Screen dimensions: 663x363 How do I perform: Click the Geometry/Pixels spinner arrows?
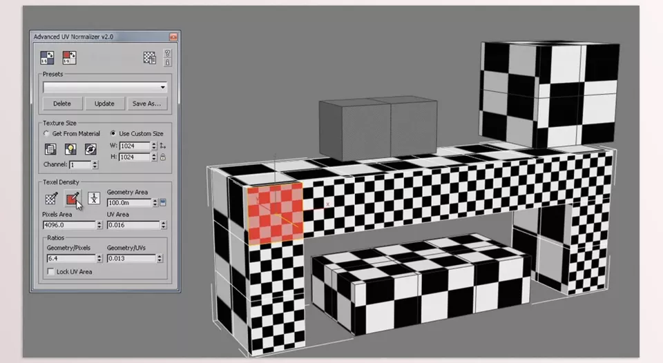click(99, 258)
